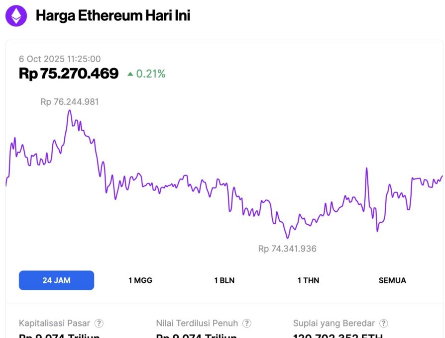Click the Suplai yang Beredar label
Image resolution: width=445 pixels, height=338 pixels.
click(x=334, y=324)
